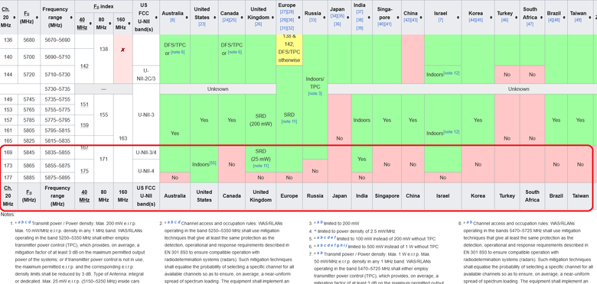Sort by 160 MHz index column arrows
Viewport: 597px width, 284px height.
point(129,23)
